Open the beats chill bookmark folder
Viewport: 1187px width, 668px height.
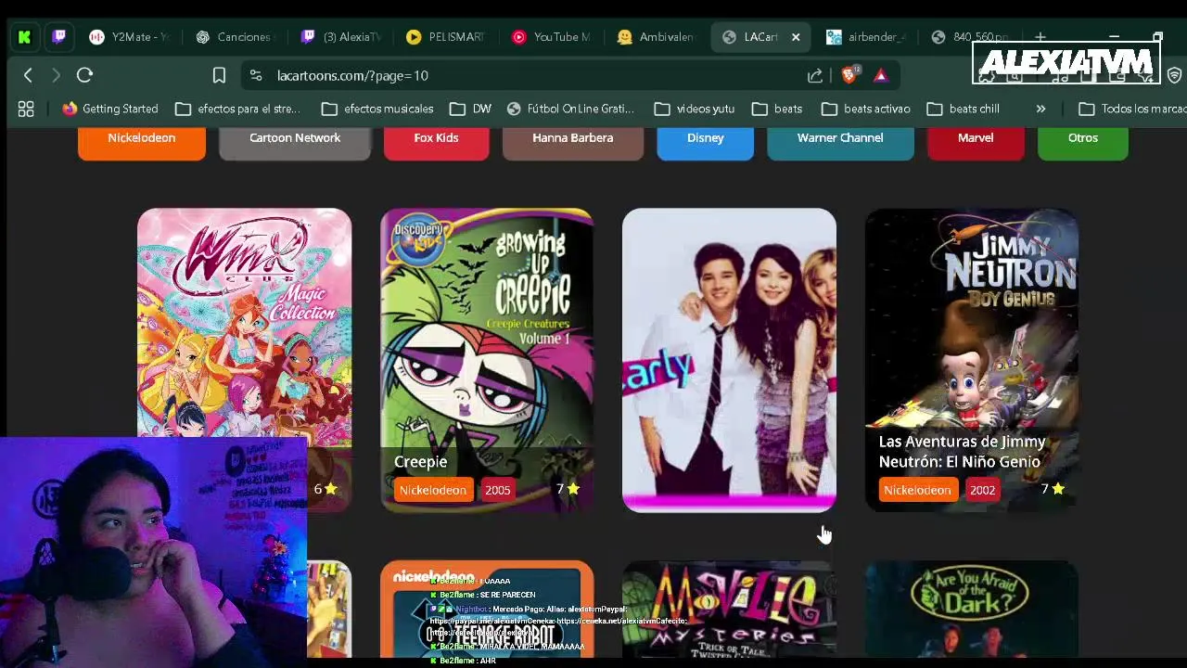[x=964, y=109]
